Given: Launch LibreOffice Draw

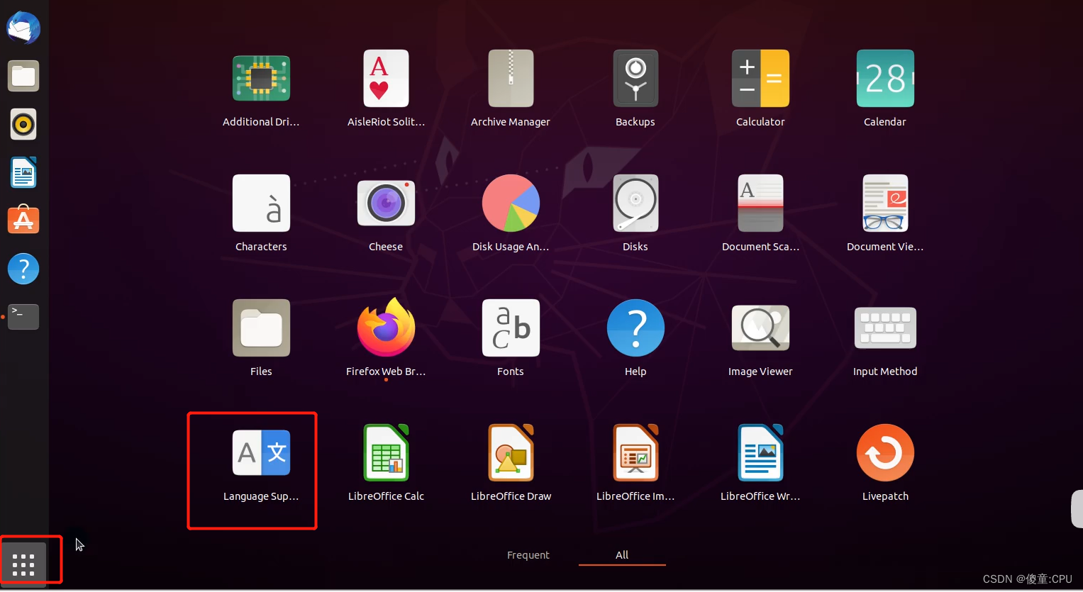Looking at the screenshot, I should (511, 452).
